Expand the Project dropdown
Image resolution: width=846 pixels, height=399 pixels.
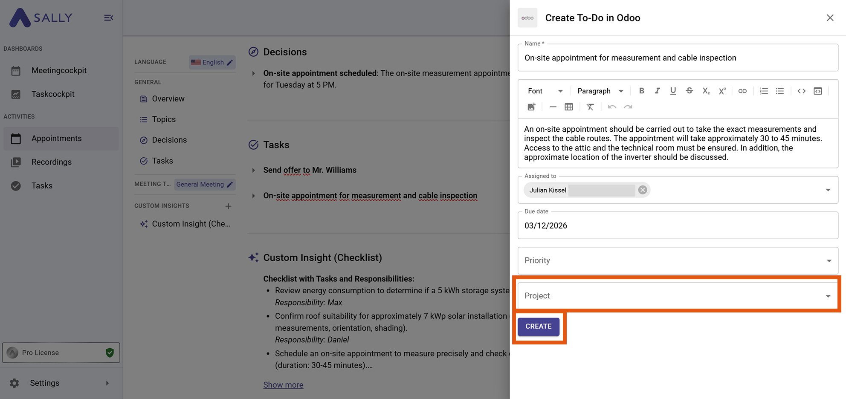pos(828,295)
